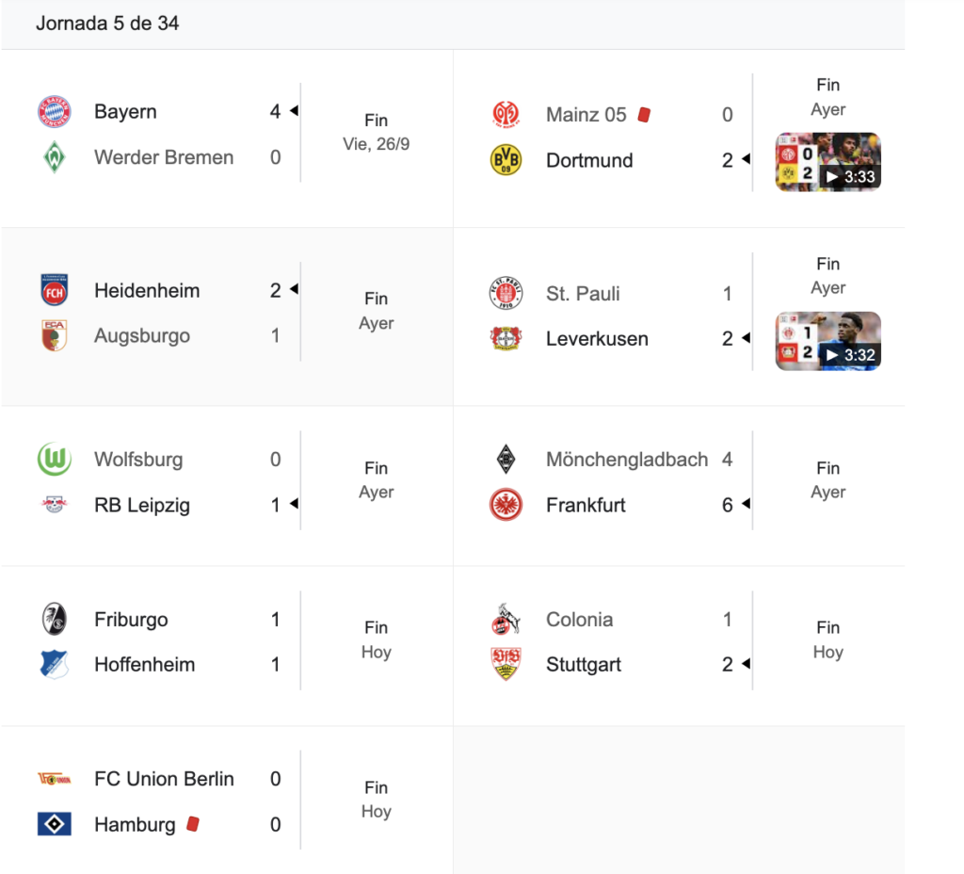964x874 pixels.
Task: Open the Colonia team name link
Action: click(579, 620)
